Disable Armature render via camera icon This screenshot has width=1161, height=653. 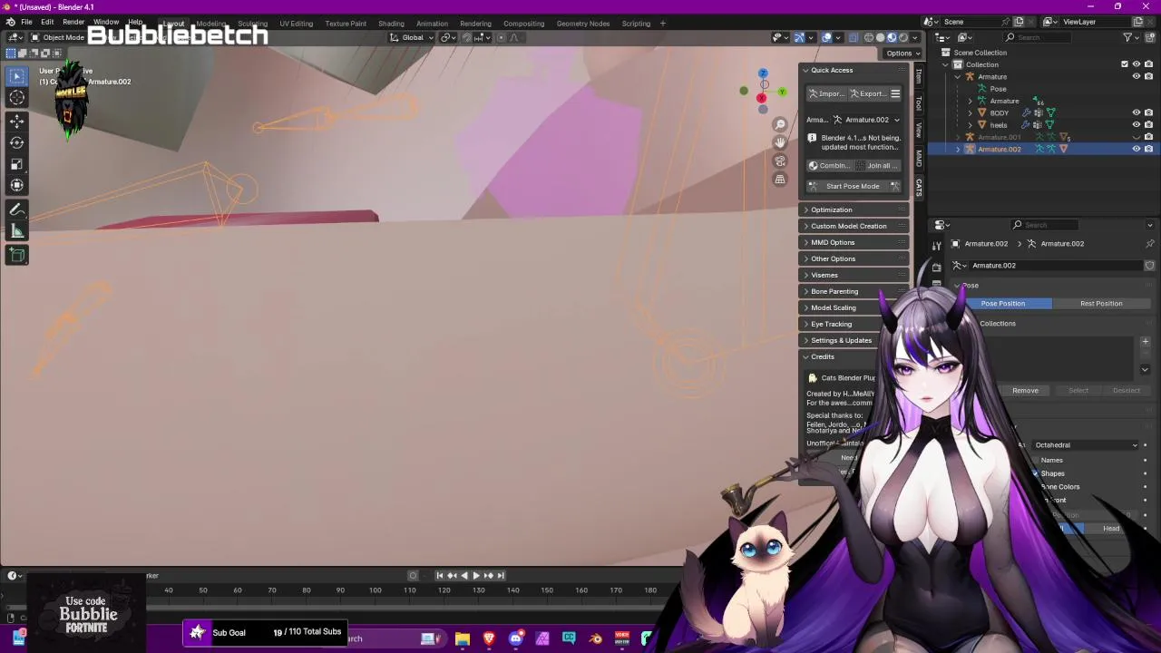(x=1148, y=76)
